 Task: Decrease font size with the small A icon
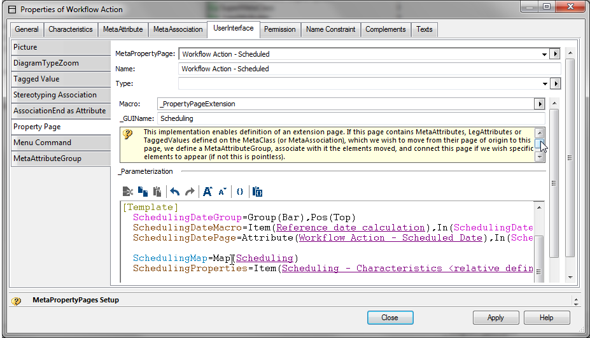click(x=222, y=191)
